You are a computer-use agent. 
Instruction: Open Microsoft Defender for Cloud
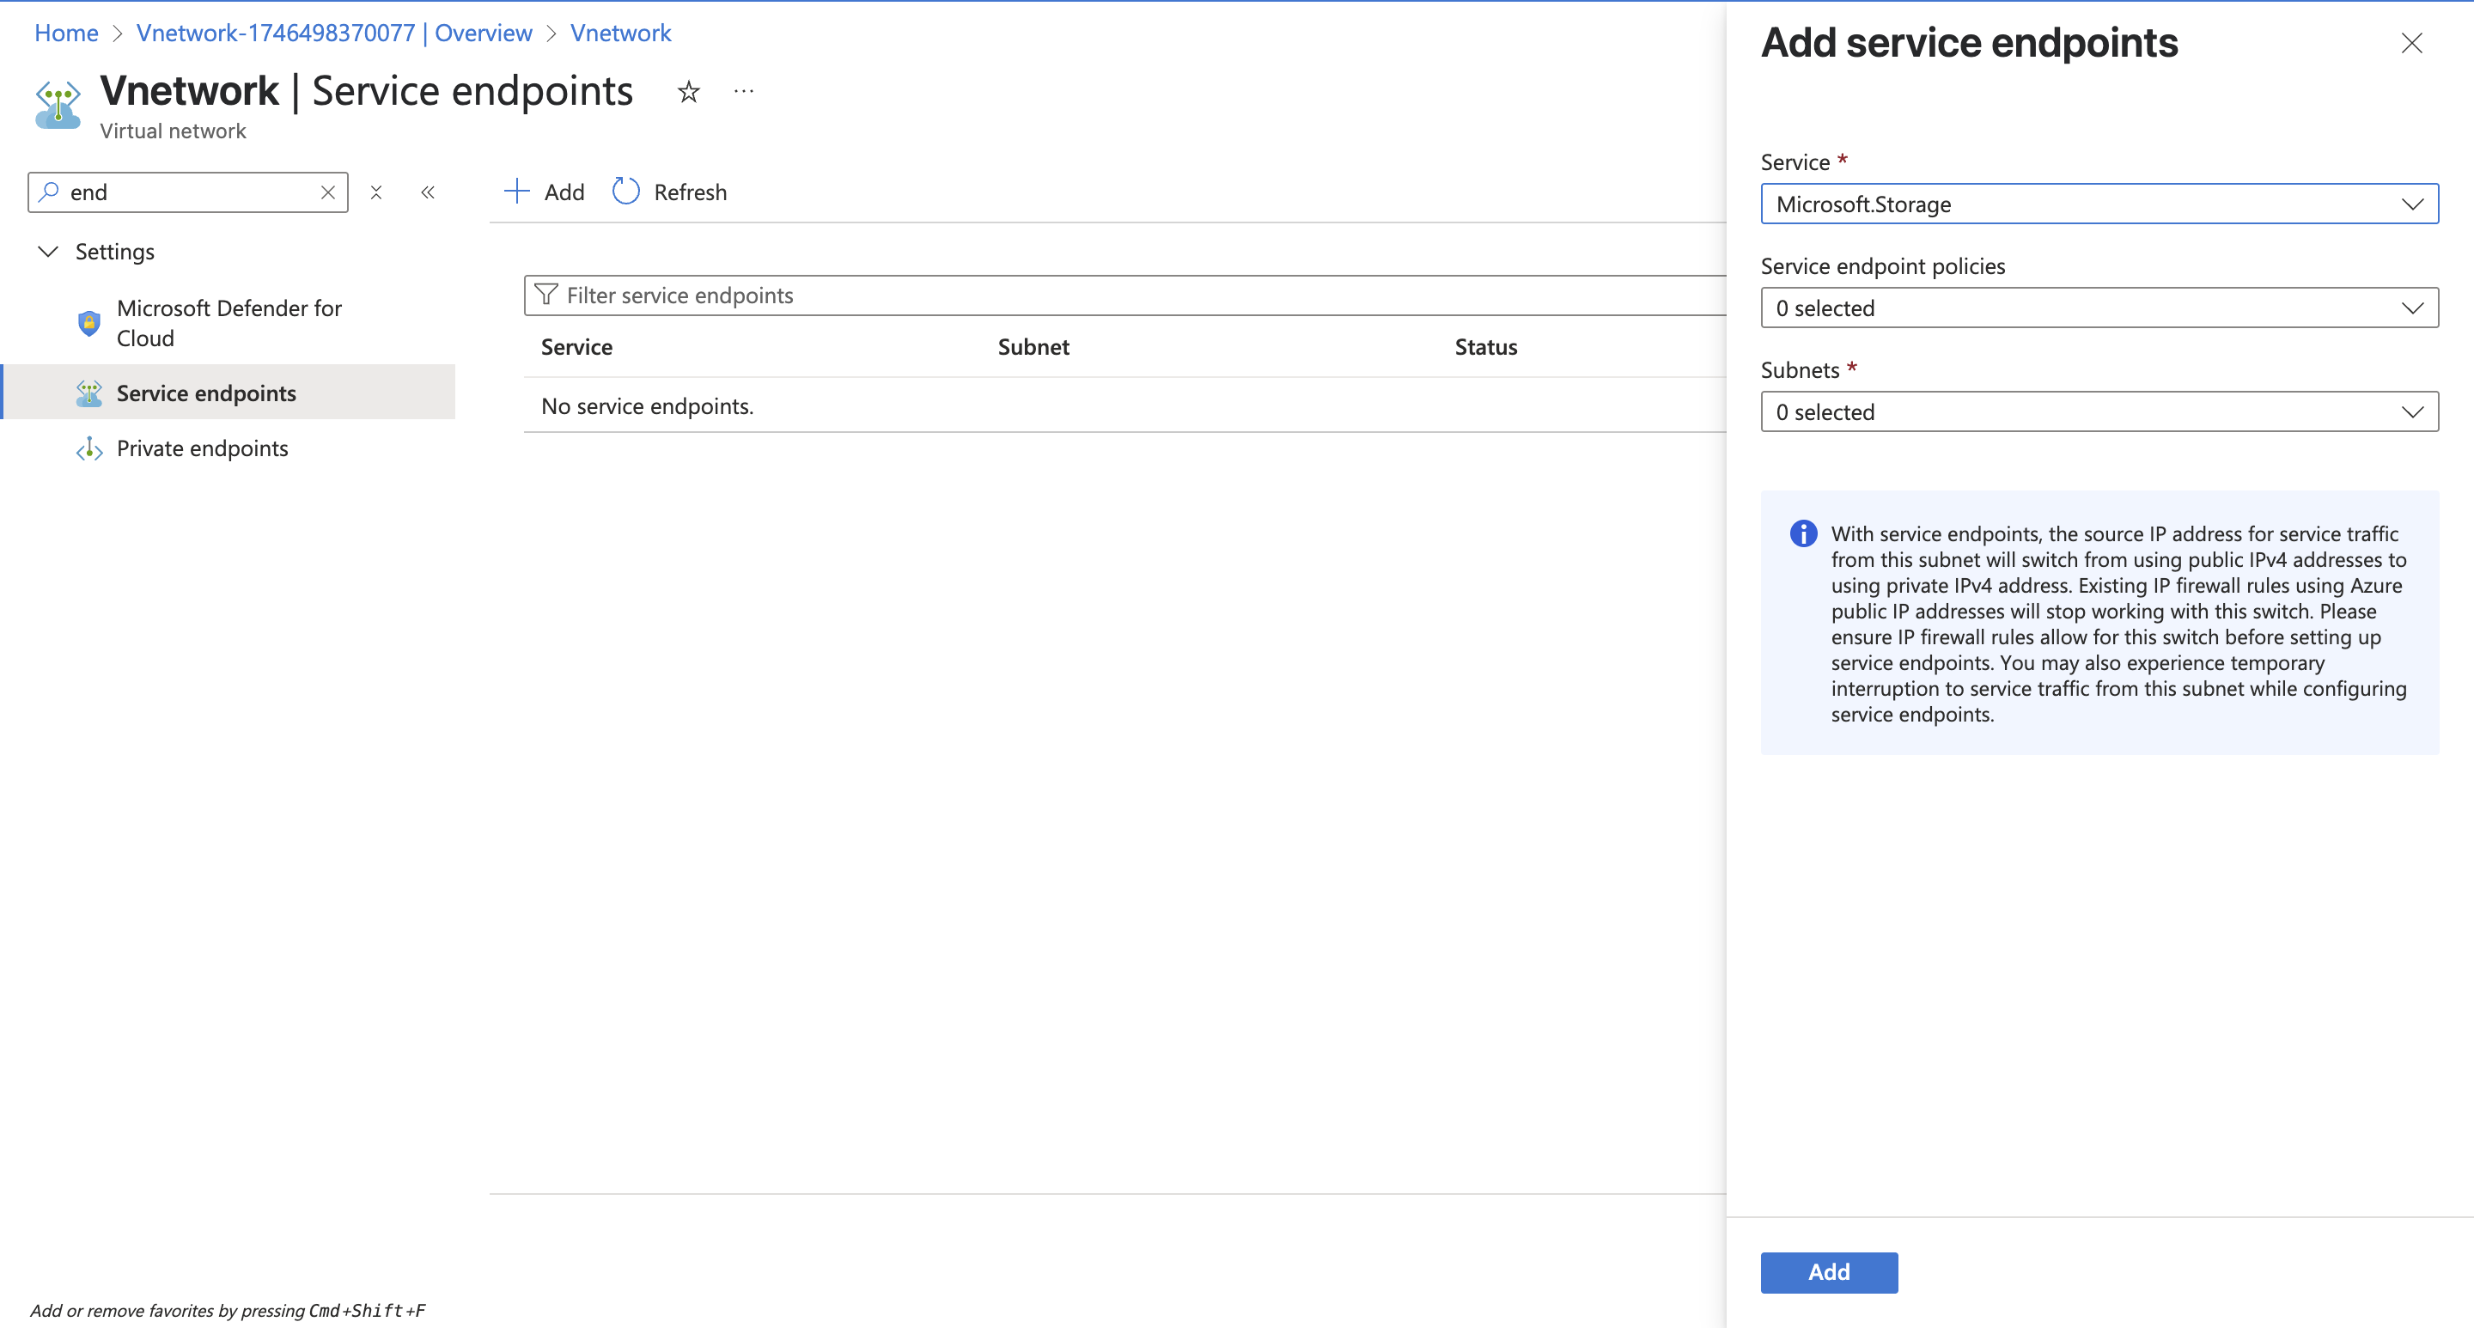click(229, 323)
